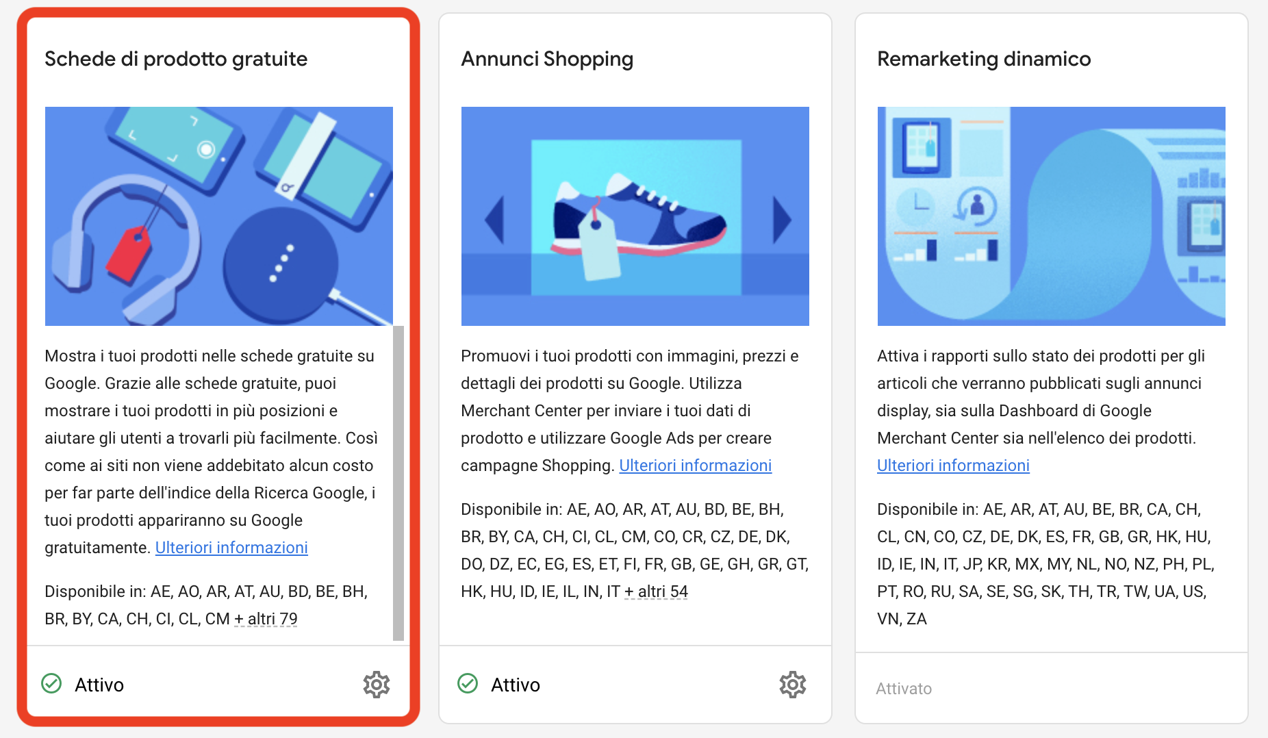Open settings gear on Annunci Shopping card
Viewport: 1268px width, 738px height.
[x=791, y=685]
